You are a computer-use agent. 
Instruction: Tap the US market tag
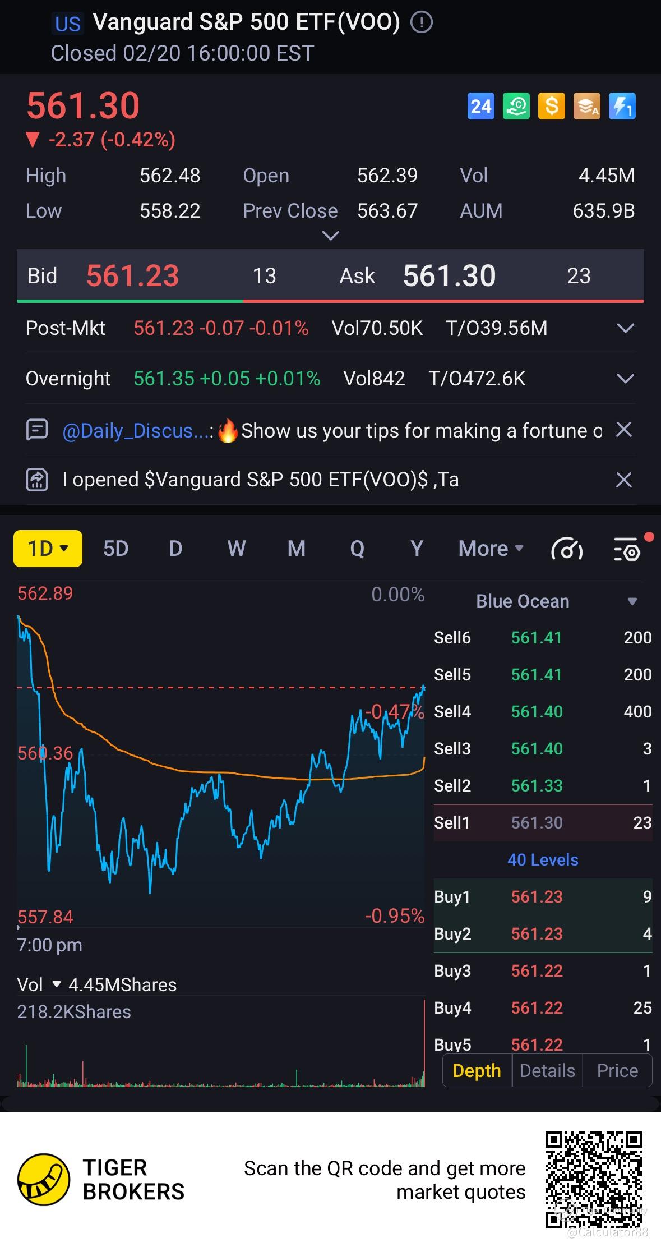pyautogui.click(x=68, y=24)
